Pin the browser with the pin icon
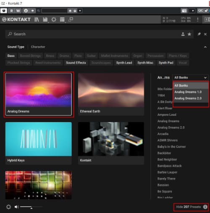Image resolution: width=210 pixels, height=213 pixels. tap(199, 34)
